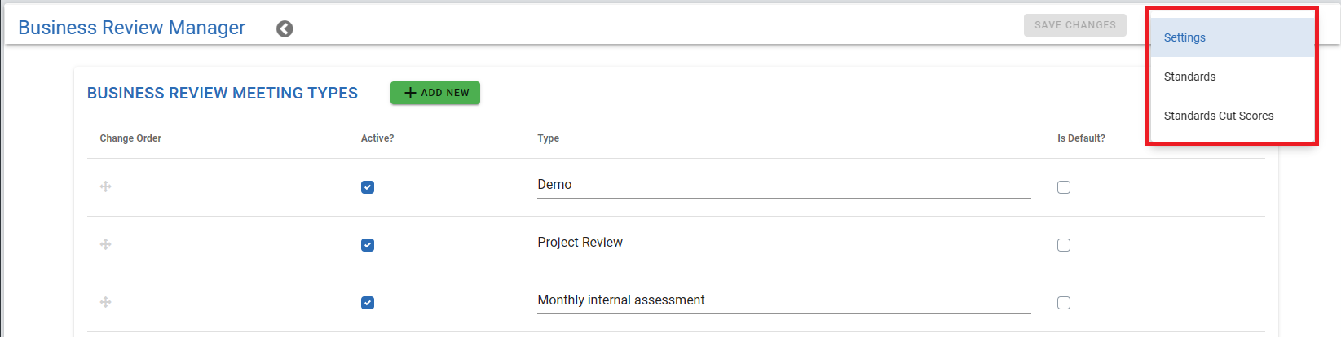Select Standards from the menu
This screenshot has width=1341, height=337.
(1189, 77)
